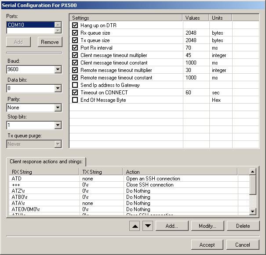Select Client response actions and strings tab
266x255 pixels.
[46, 162]
